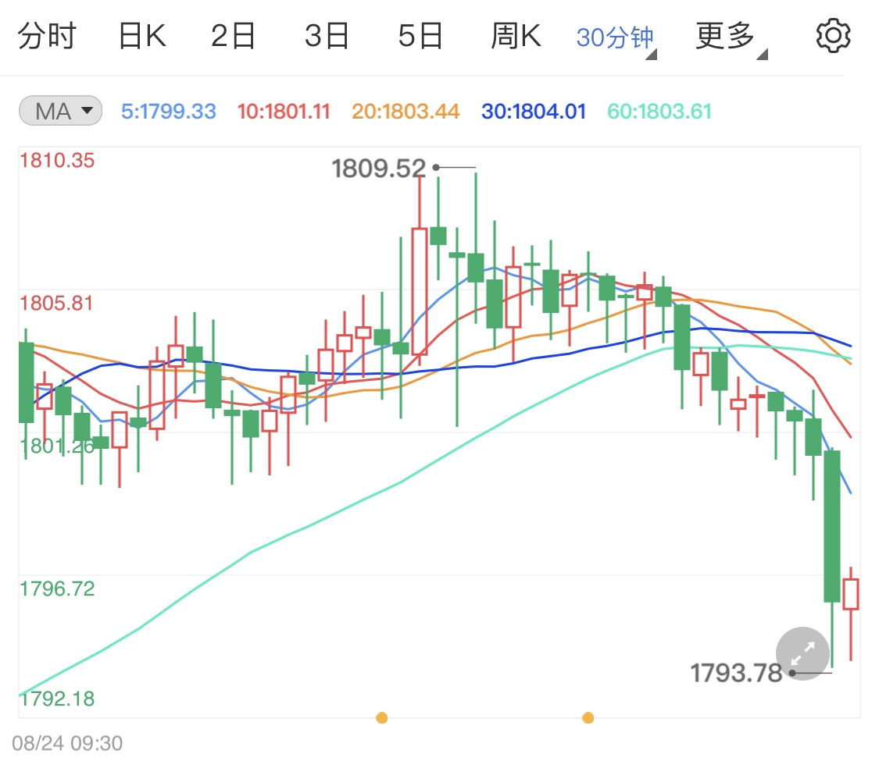Viewport: 879px width, 761px height.
Task: Select the green MA60 value 1803.61
Action: 658,111
